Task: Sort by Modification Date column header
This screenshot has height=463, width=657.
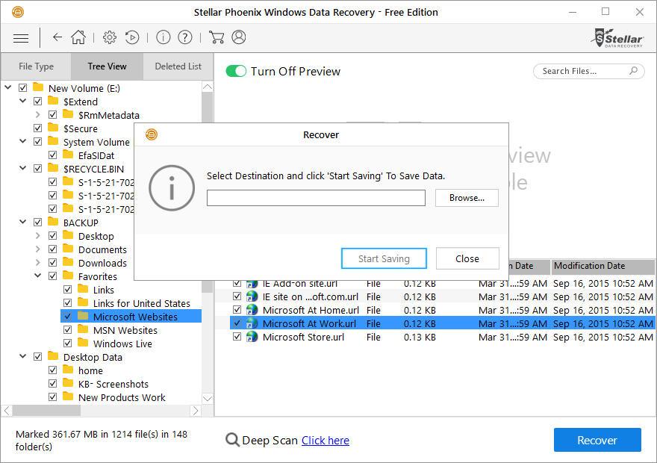Action: pos(602,266)
